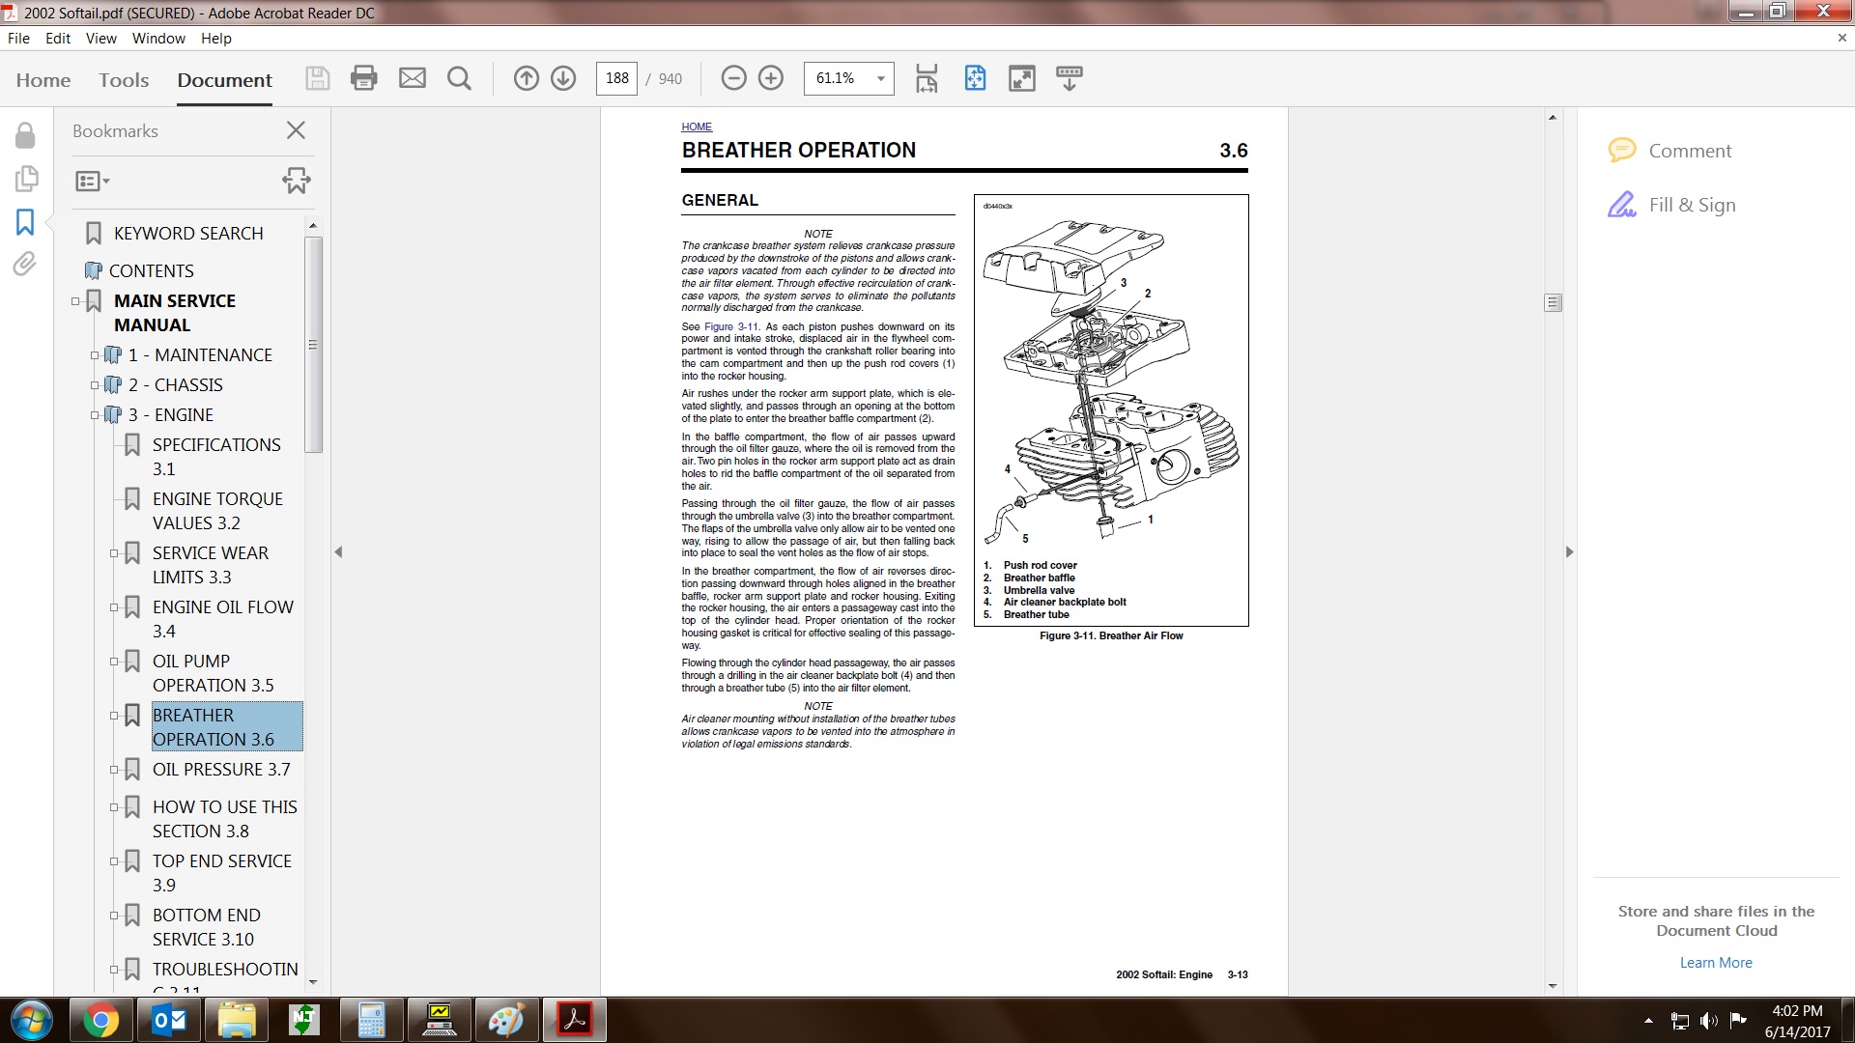Open the Attachments paperclip panel
This screenshot has width=1855, height=1043.
click(25, 264)
